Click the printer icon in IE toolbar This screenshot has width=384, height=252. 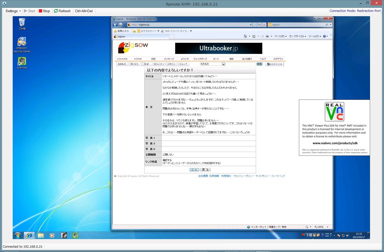pos(267,36)
